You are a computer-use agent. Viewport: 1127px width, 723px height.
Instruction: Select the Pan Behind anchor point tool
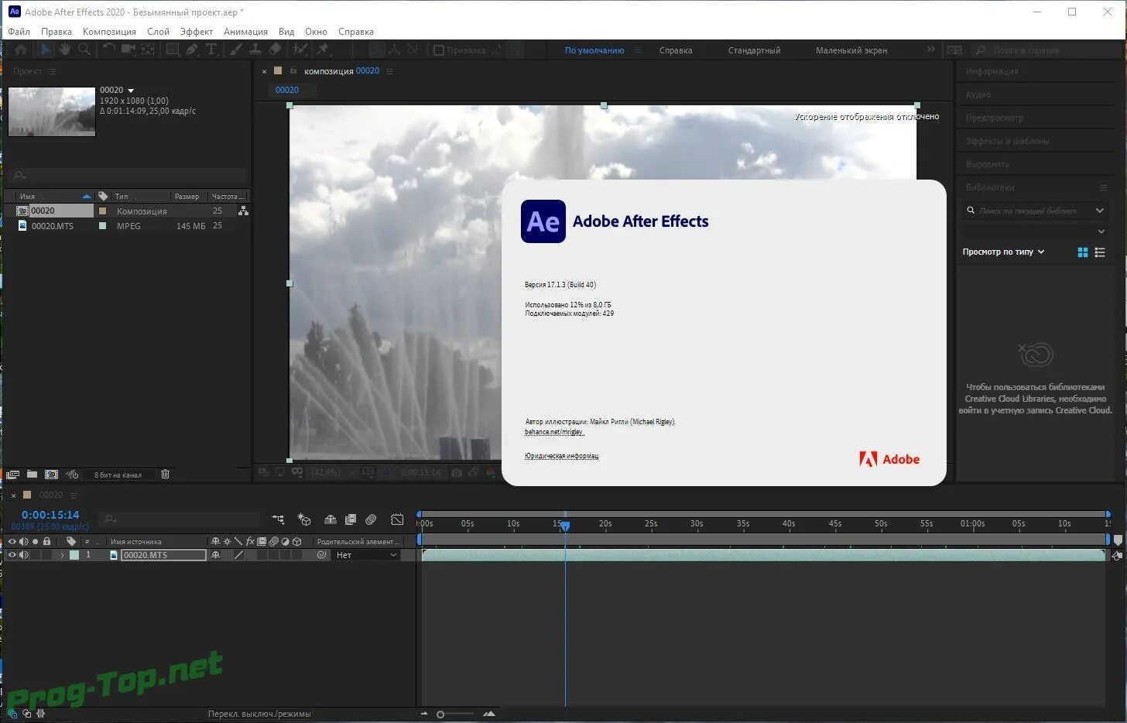pyautogui.click(x=148, y=50)
